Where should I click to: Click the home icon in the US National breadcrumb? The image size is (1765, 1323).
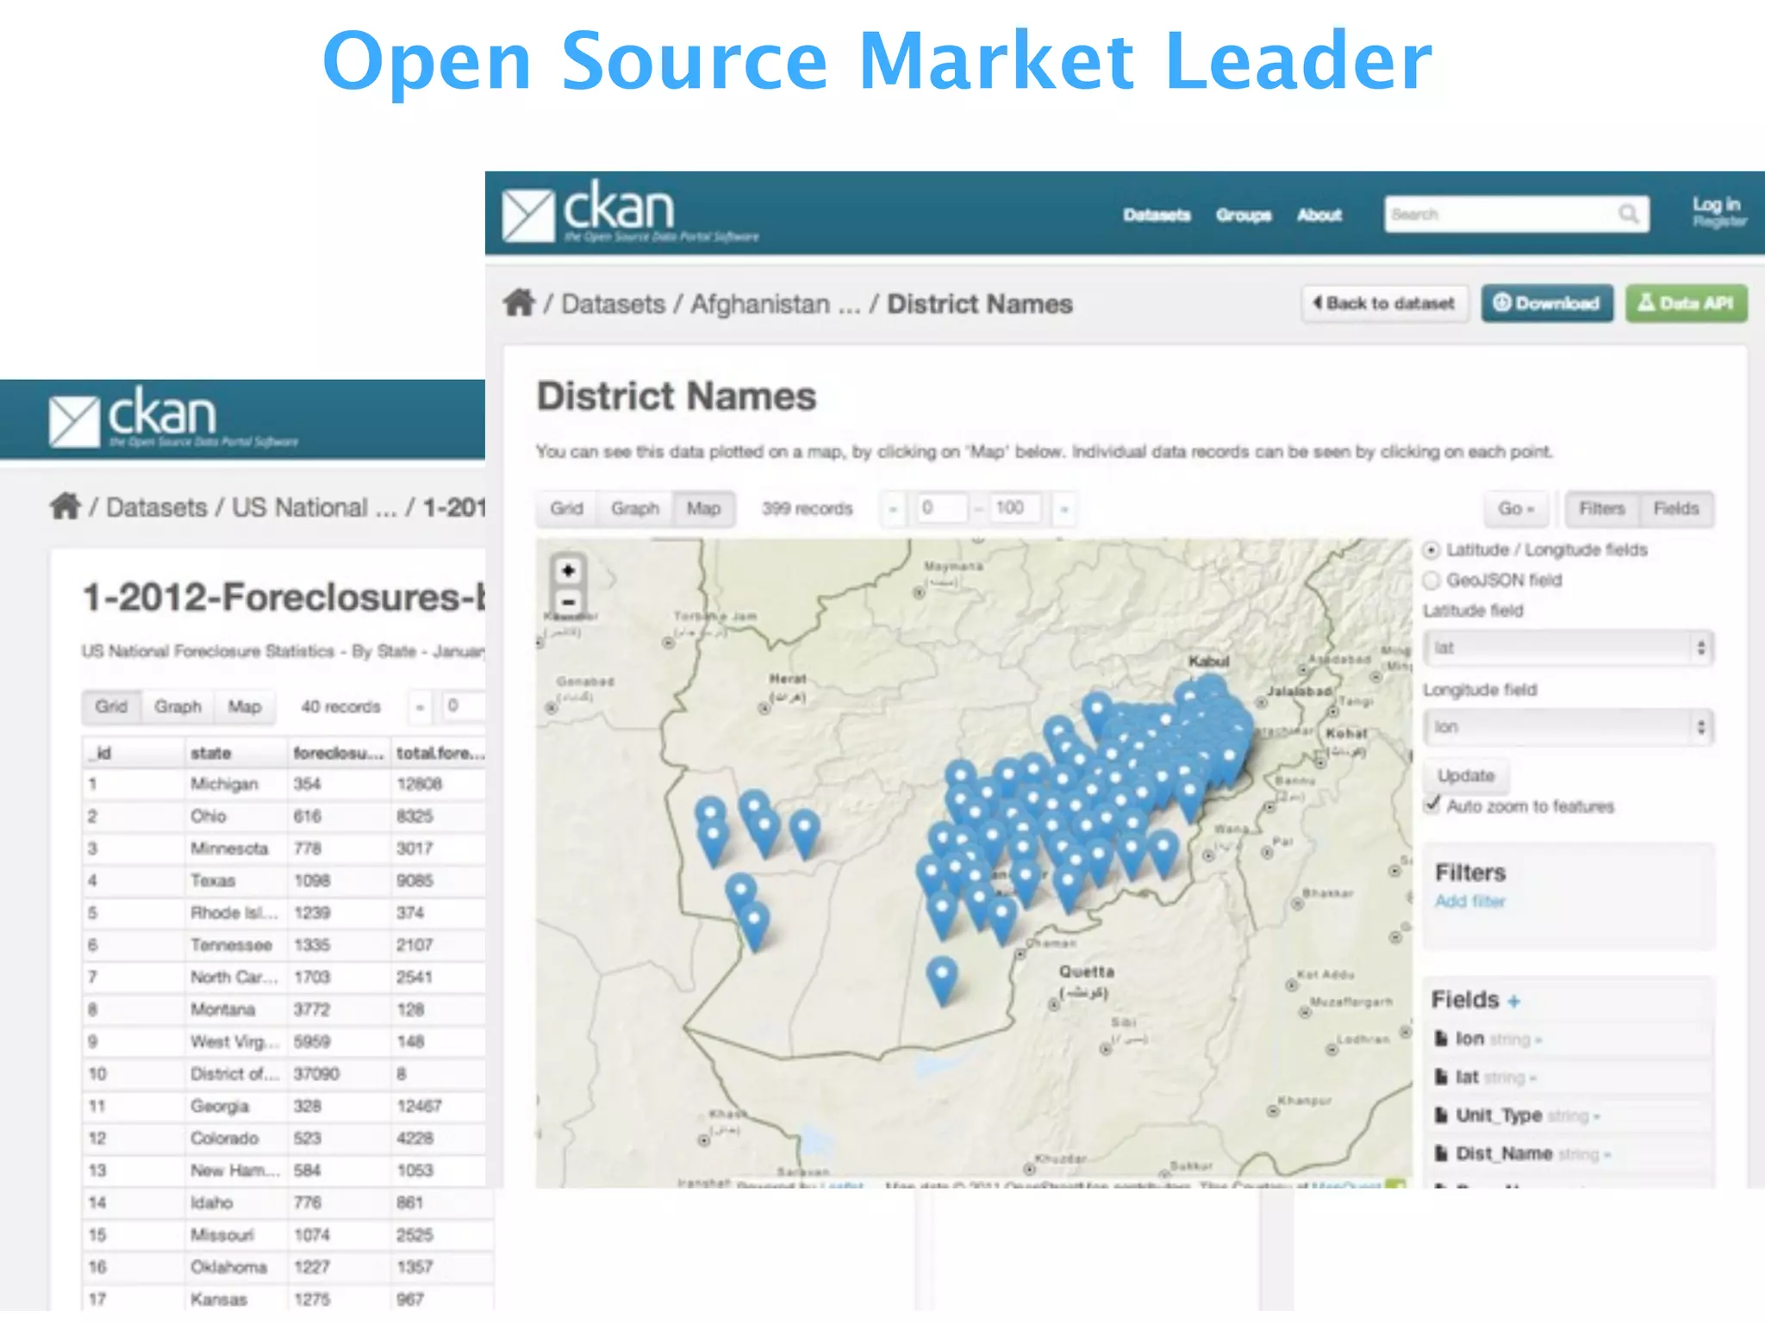(65, 506)
